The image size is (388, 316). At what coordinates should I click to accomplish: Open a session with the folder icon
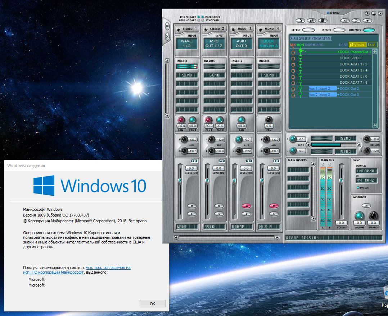pyautogui.click(x=312, y=21)
